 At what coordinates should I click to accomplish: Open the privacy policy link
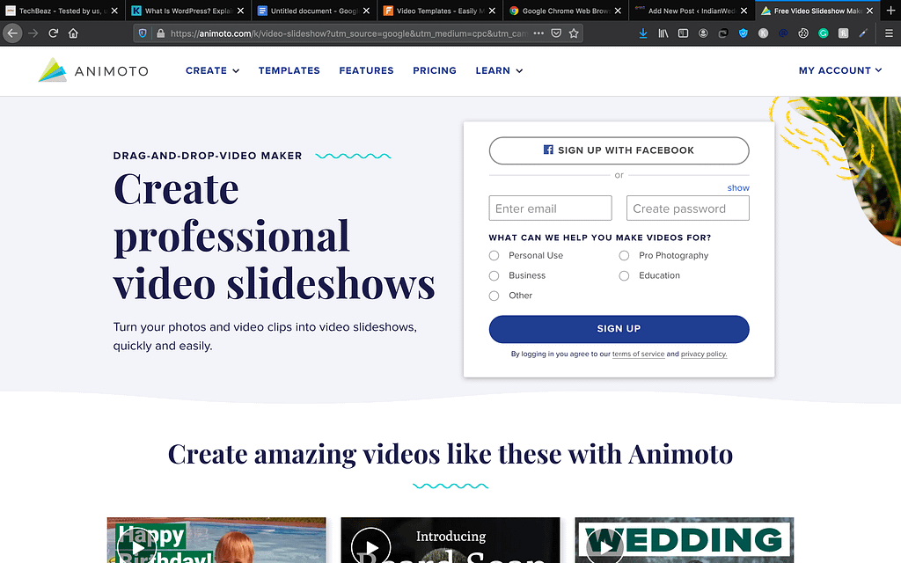pyautogui.click(x=704, y=354)
